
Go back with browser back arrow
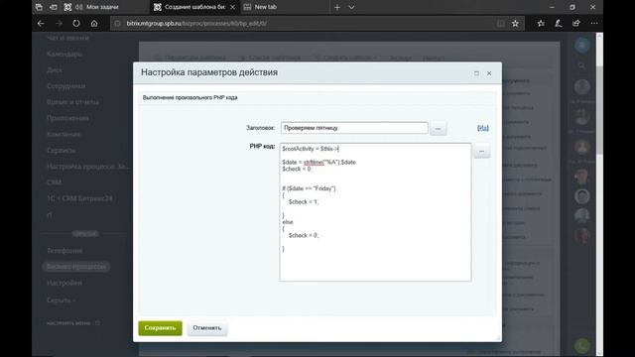pos(41,24)
